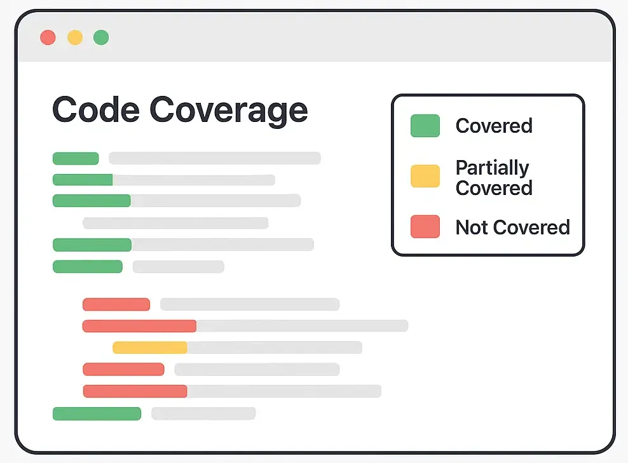Click the gray bar next to the first green bar

pyautogui.click(x=215, y=158)
